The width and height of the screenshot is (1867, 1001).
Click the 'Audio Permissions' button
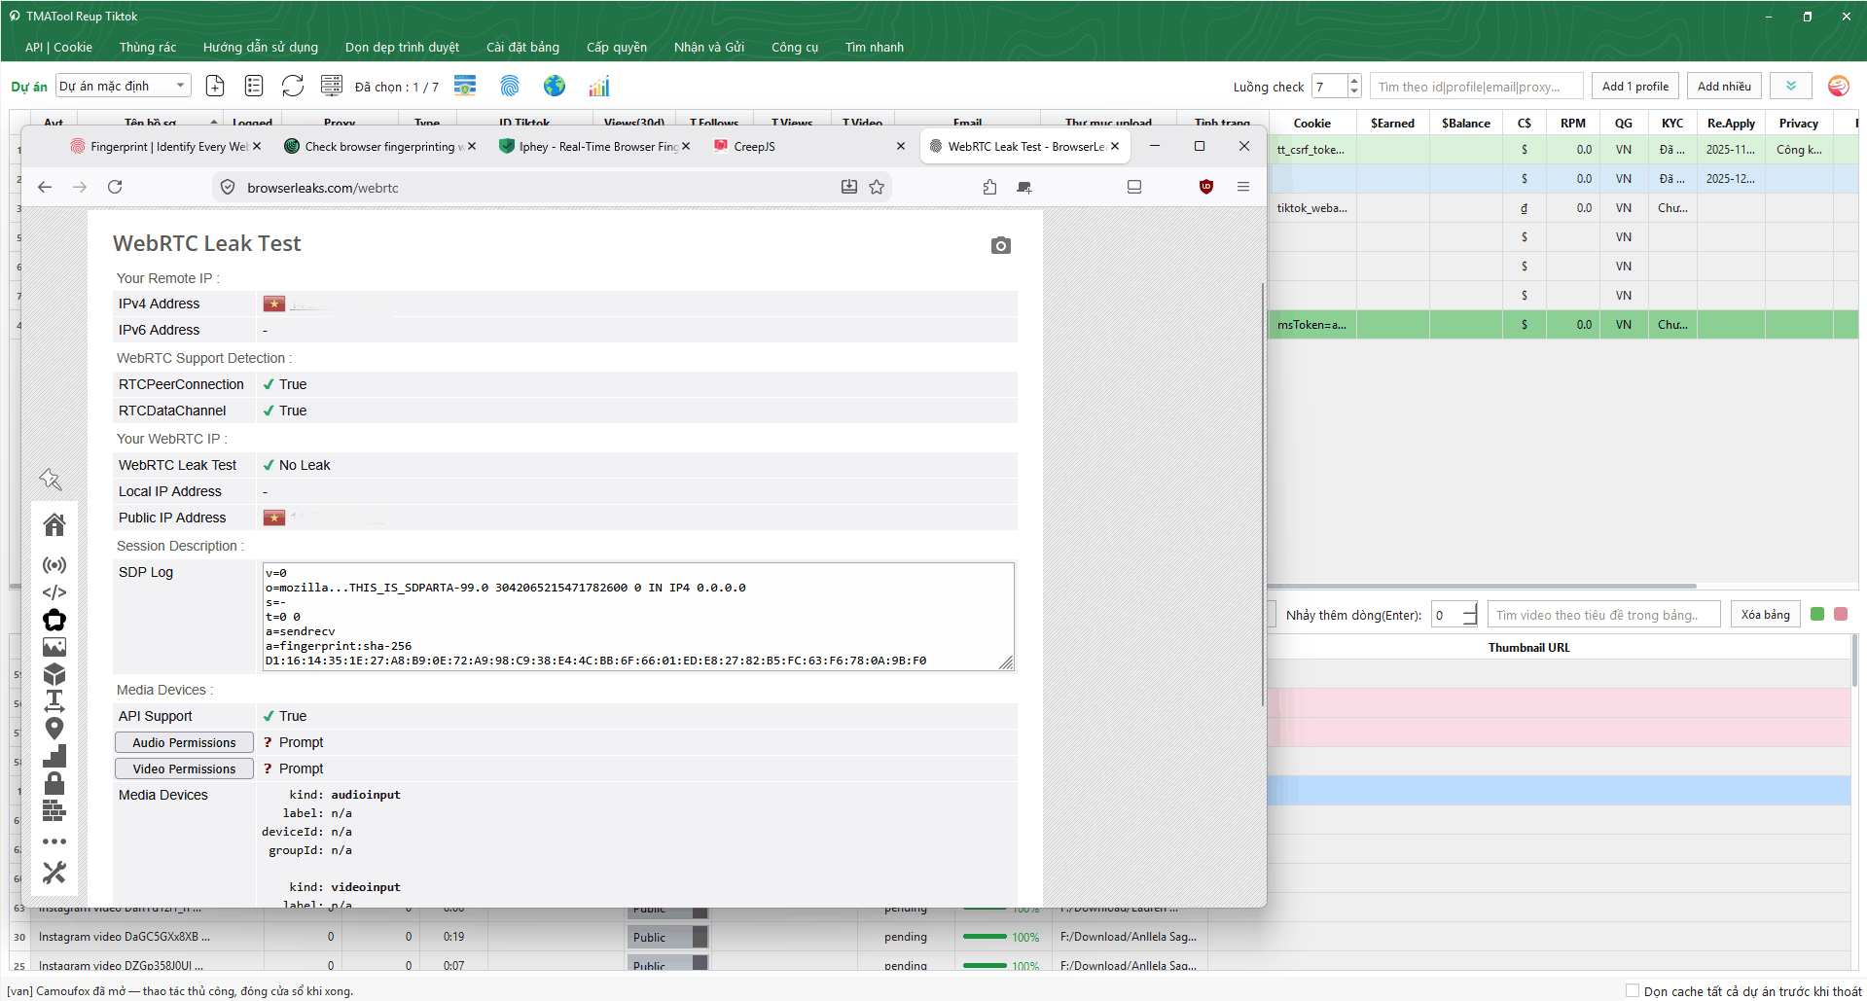point(184,742)
